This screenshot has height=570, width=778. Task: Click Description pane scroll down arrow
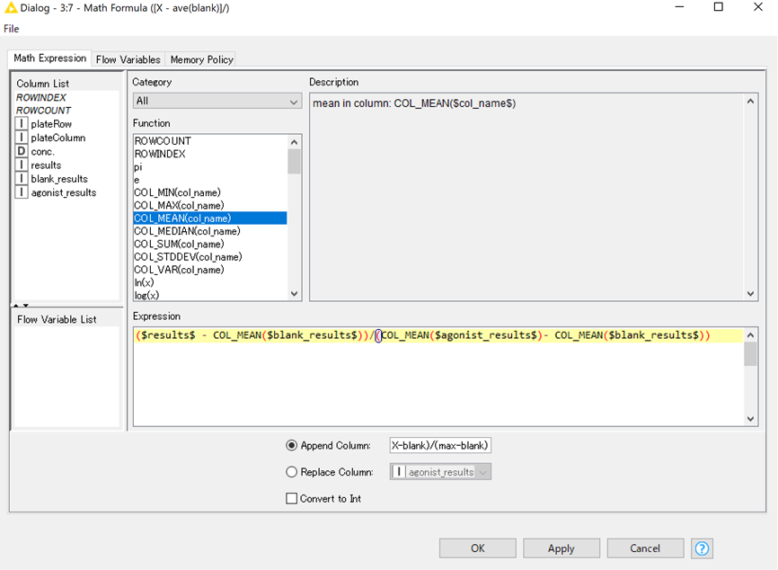coord(750,293)
